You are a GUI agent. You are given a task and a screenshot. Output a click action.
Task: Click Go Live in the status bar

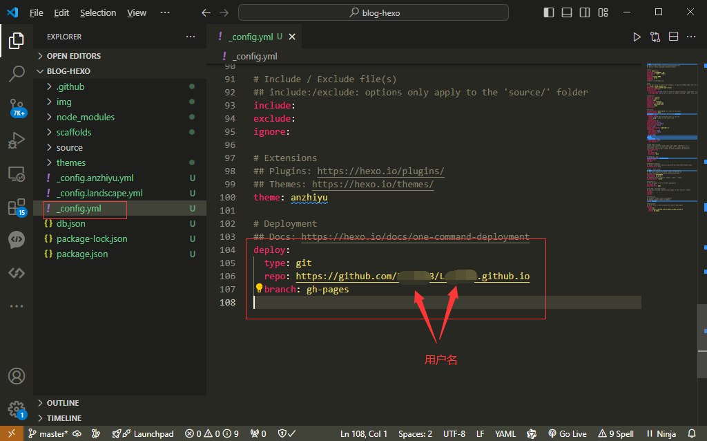click(x=567, y=433)
